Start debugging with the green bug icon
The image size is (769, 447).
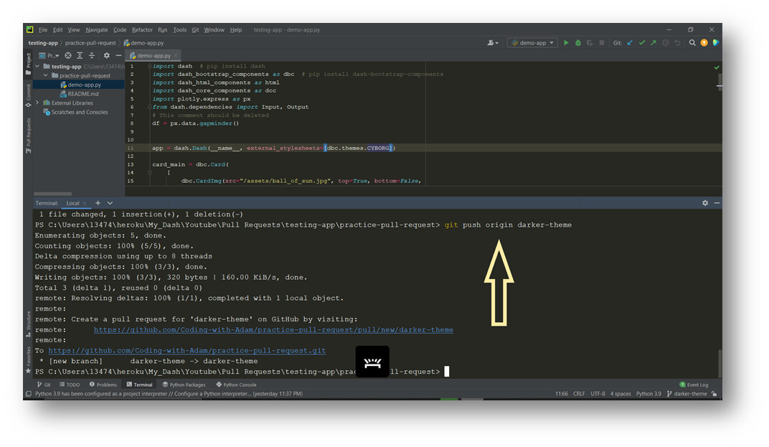coord(577,42)
